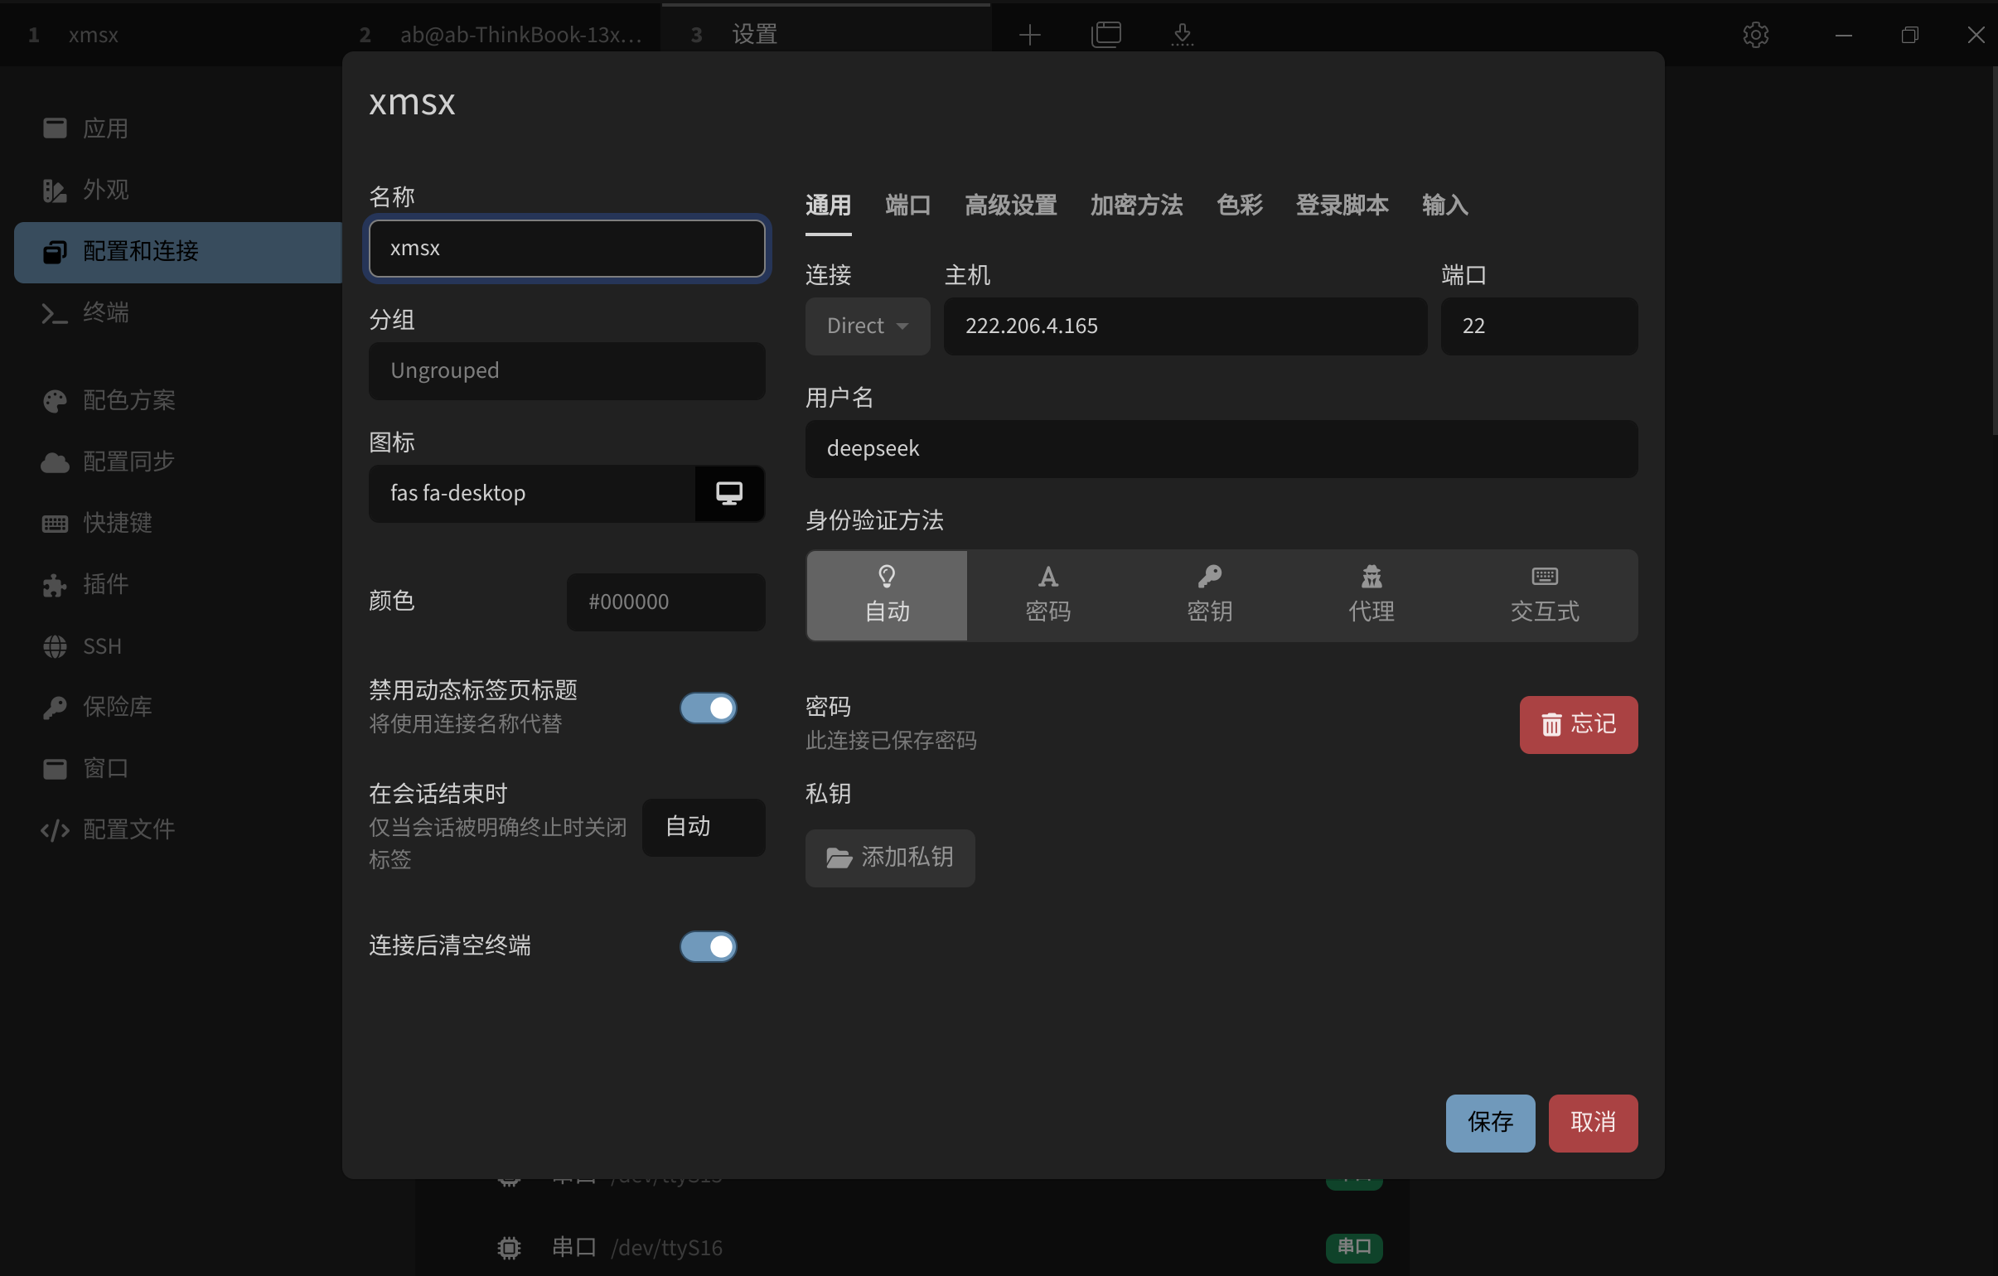Click the red Forget (忘记) password button
The image size is (1998, 1276).
coord(1577,724)
